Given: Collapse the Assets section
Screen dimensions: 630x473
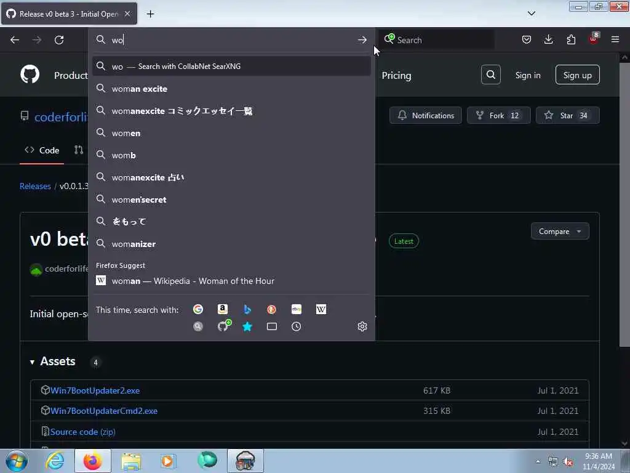Looking at the screenshot, I should 53,362.
